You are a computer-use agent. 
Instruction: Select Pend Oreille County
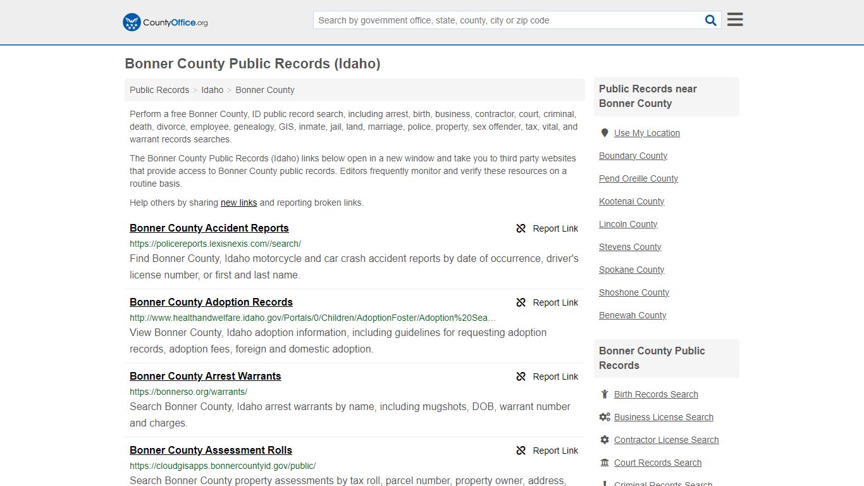tap(638, 178)
